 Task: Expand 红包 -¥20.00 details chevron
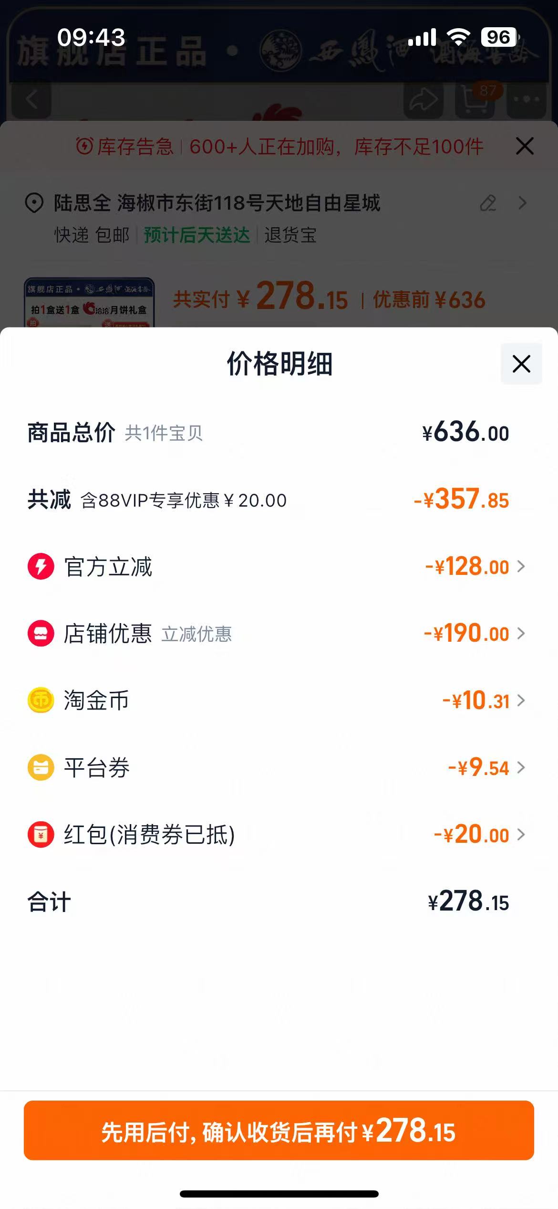click(521, 834)
